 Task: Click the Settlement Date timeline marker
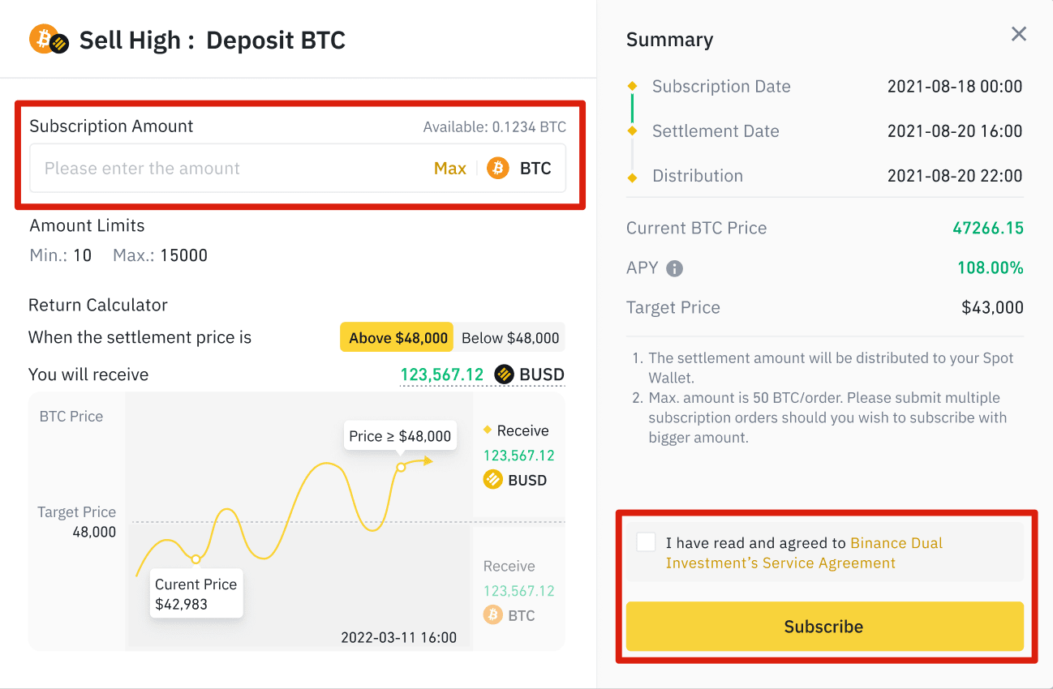point(633,131)
